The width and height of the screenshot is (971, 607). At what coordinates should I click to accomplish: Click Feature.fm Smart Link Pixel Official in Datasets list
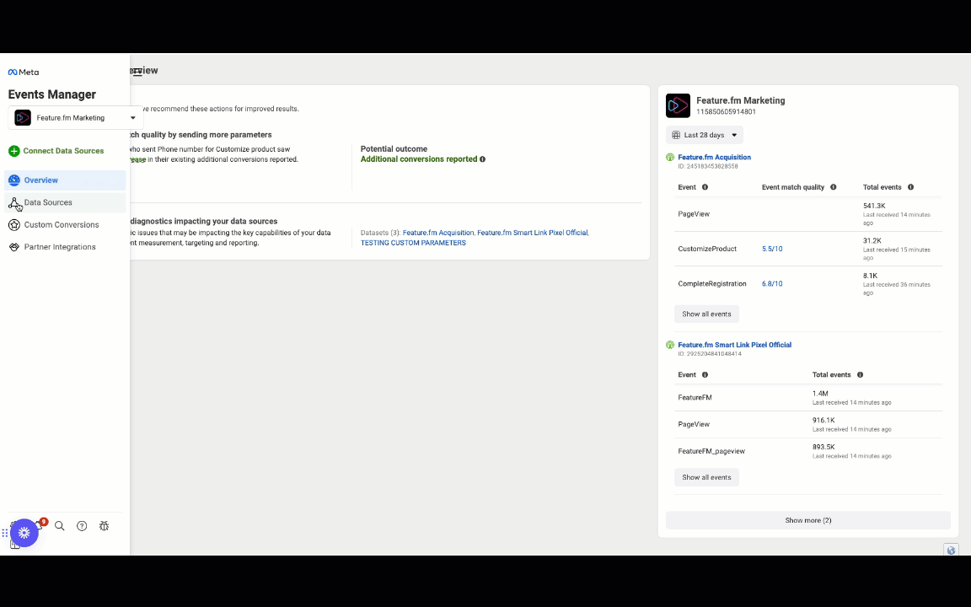[x=532, y=233]
